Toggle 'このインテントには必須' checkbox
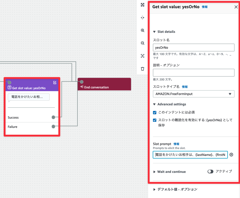 [x=155, y=112]
